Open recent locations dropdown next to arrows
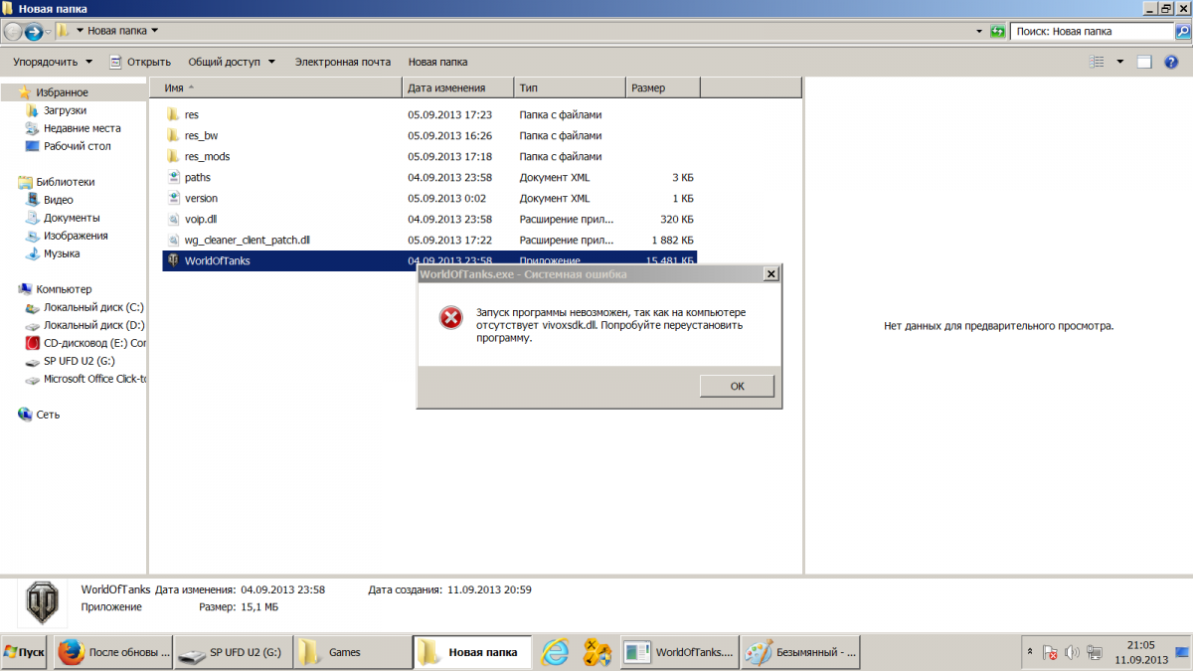Image resolution: width=1193 pixels, height=671 pixels. [x=49, y=31]
